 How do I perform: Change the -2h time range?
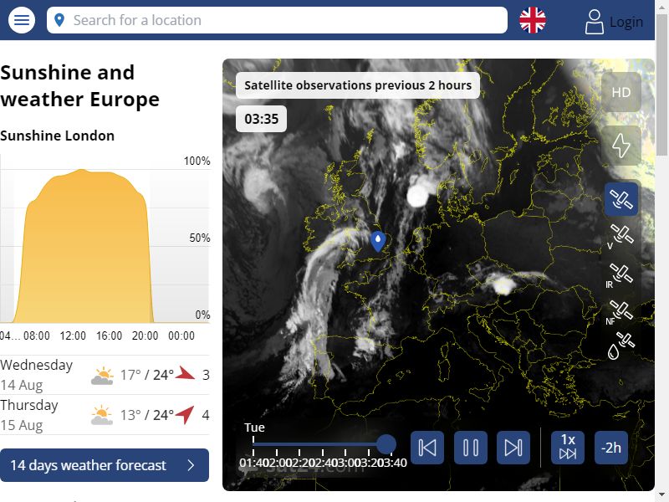click(611, 448)
